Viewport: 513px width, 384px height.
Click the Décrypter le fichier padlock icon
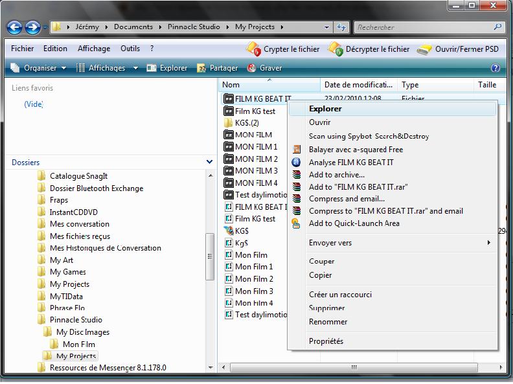click(336, 49)
